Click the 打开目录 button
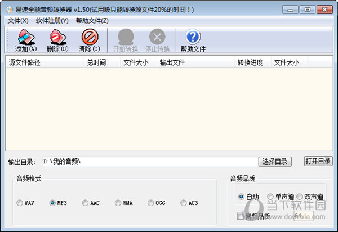This screenshot has height=232, width=338. 318,161
